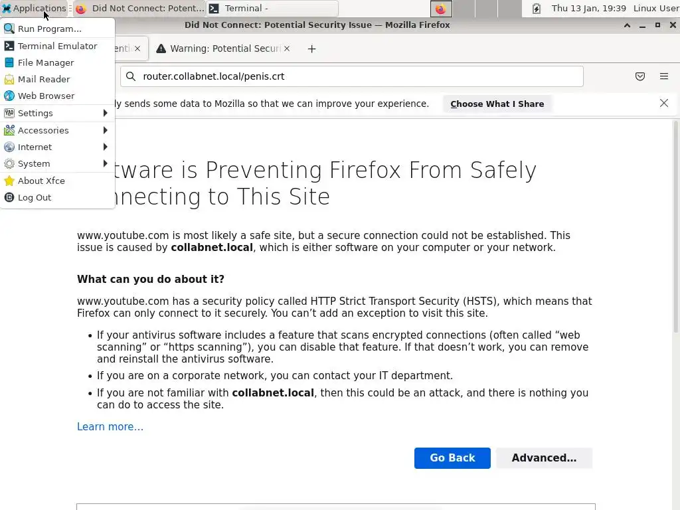Image resolution: width=680 pixels, height=510 pixels.
Task: Open the Learn more… link
Action: click(x=110, y=426)
